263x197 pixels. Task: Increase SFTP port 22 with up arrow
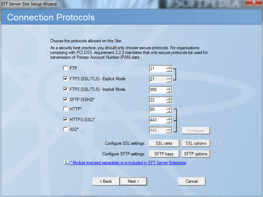pyautogui.click(x=169, y=98)
